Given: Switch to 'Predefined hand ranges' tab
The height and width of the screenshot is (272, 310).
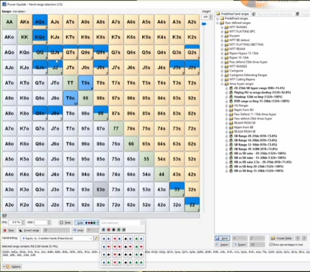Looking at the screenshot, I should (x=233, y=14).
